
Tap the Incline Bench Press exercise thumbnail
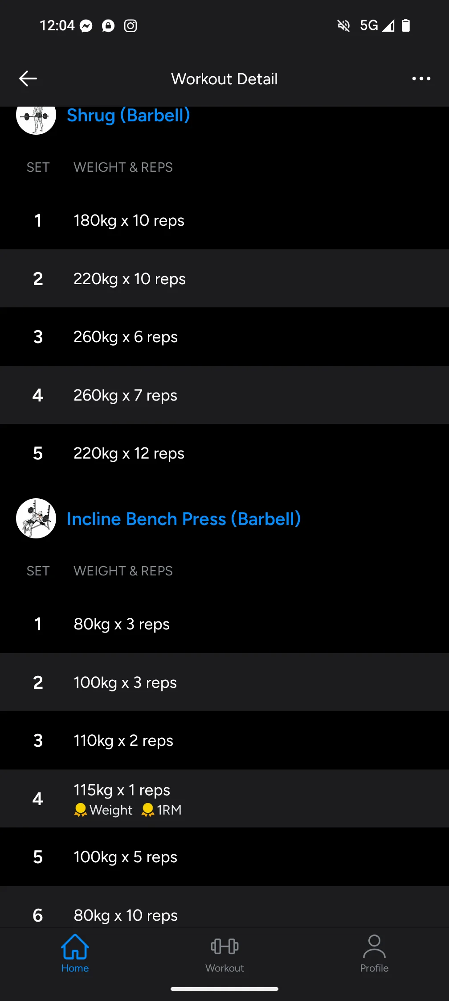[x=36, y=518]
